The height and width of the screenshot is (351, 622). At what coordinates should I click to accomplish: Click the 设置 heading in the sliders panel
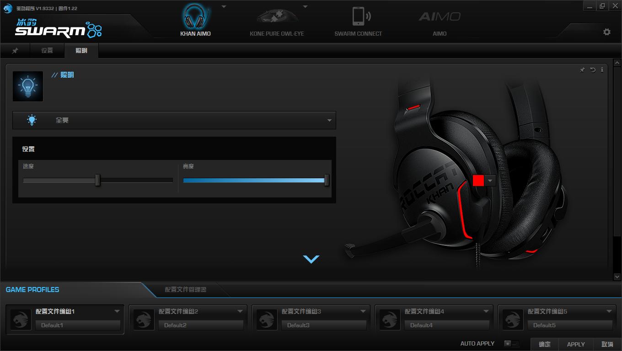(28, 149)
